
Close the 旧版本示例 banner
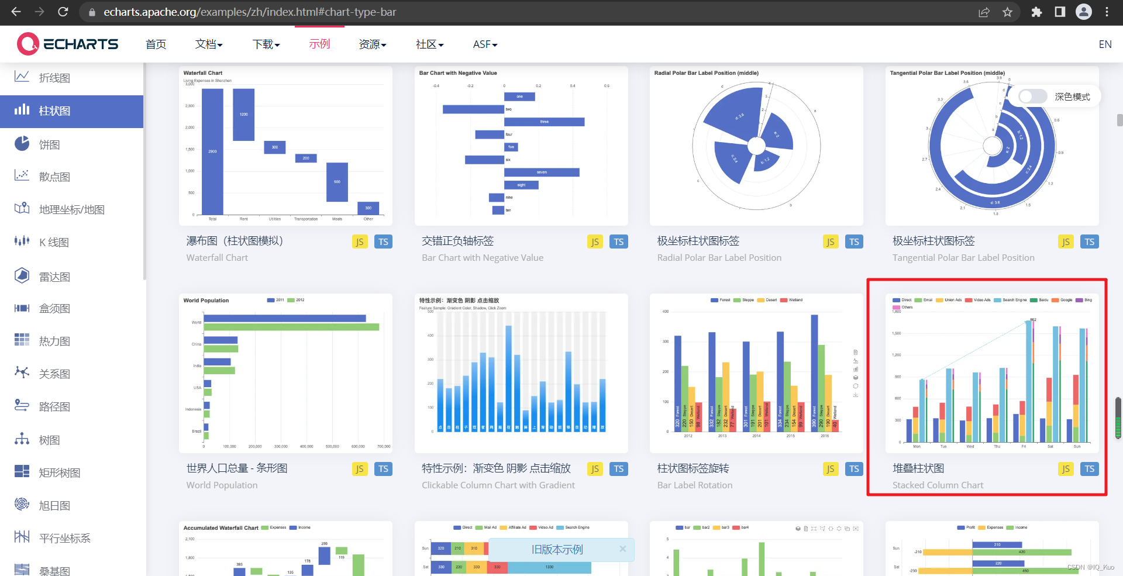coord(623,549)
